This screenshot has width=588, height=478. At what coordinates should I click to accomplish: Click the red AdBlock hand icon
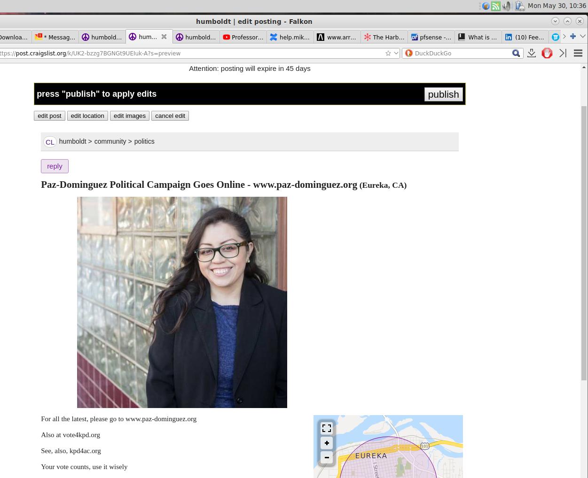547,53
